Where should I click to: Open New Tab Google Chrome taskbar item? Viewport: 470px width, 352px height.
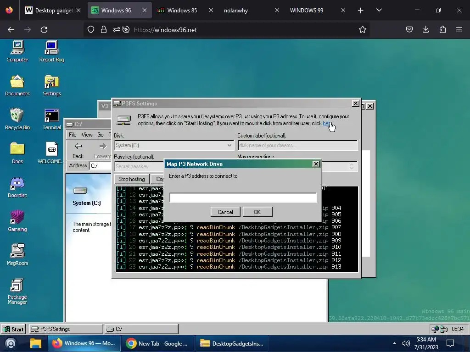click(158, 343)
